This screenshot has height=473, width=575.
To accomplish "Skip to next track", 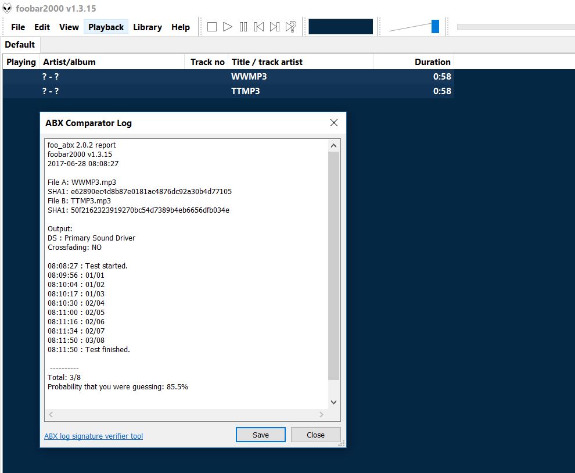I will (x=275, y=27).
